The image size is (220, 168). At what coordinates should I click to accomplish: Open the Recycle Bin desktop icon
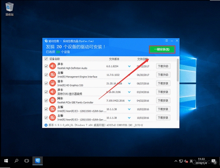9,9
